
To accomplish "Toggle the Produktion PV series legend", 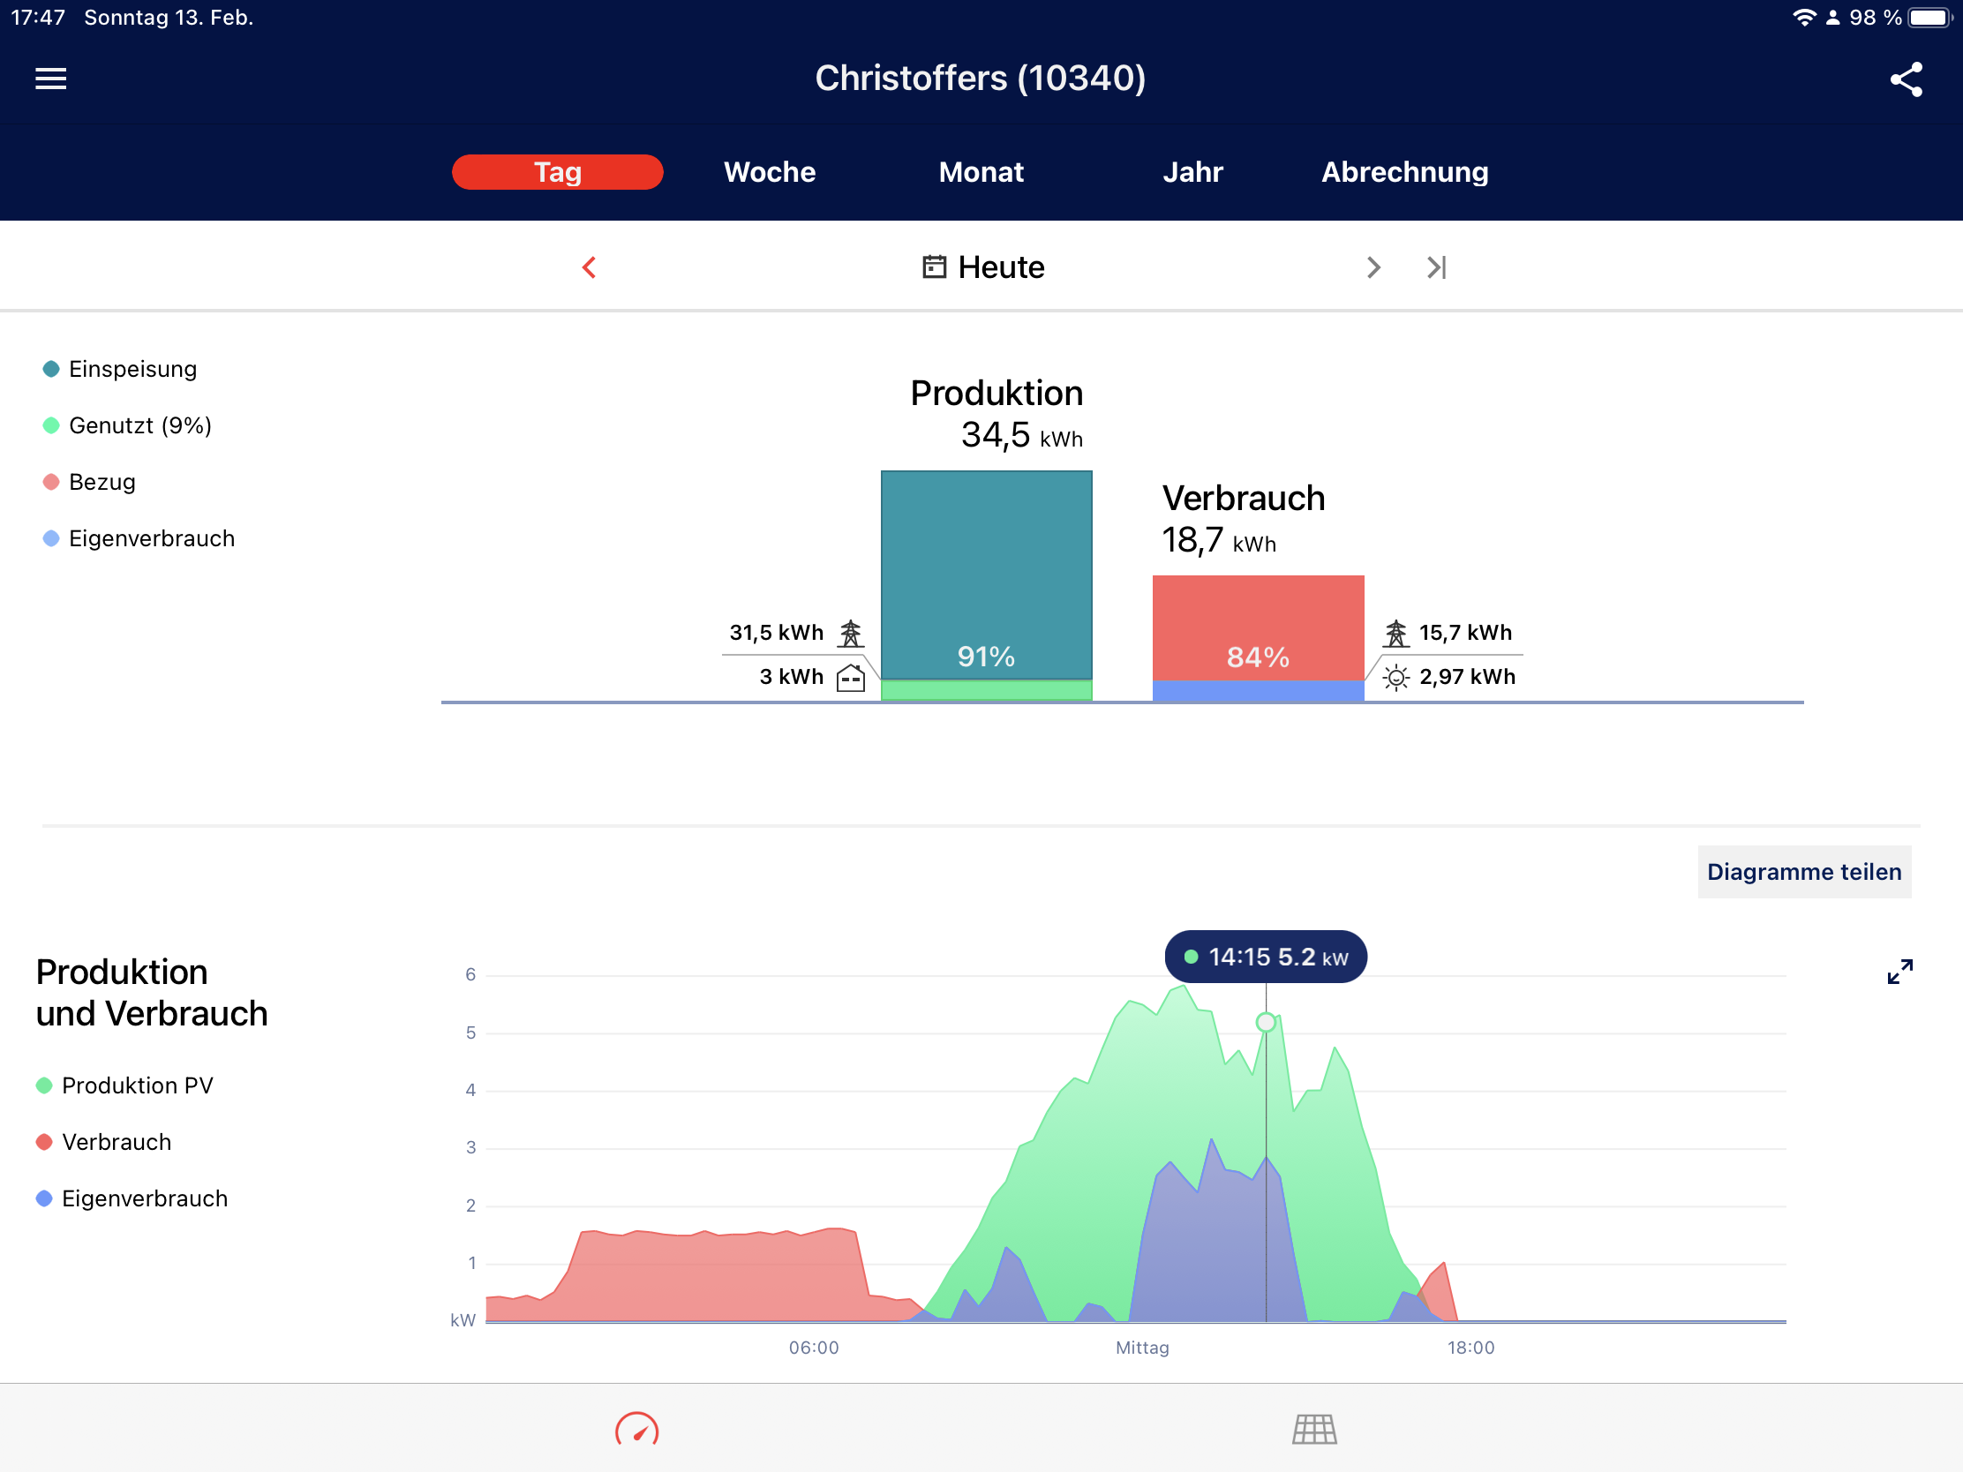I will [x=137, y=1085].
